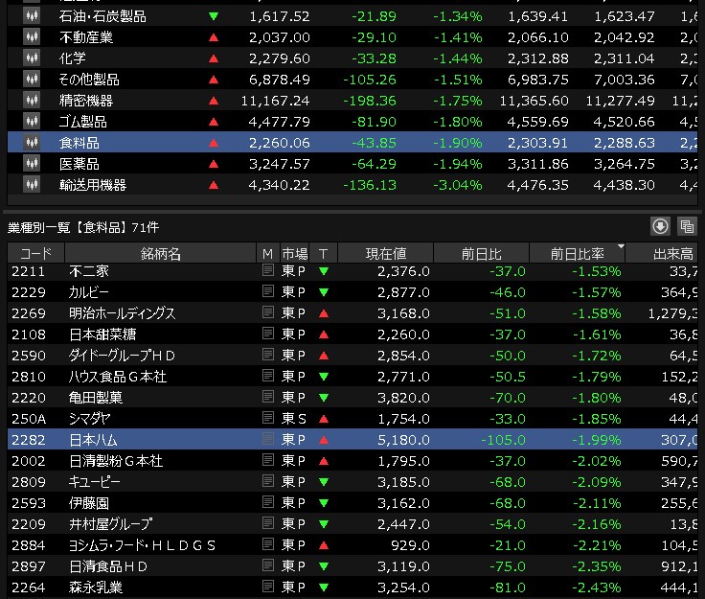Select stock キユーピー by name
Image resolution: width=705 pixels, height=599 pixels.
click(x=95, y=482)
